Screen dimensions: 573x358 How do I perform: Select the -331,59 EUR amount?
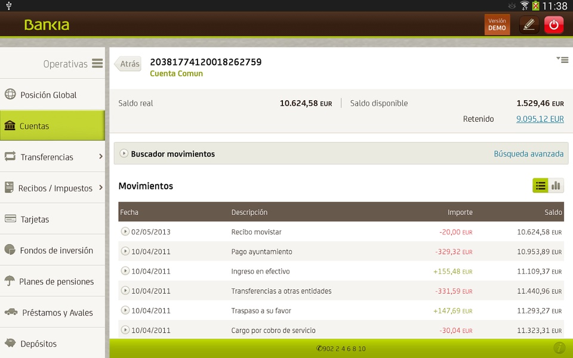(x=454, y=291)
